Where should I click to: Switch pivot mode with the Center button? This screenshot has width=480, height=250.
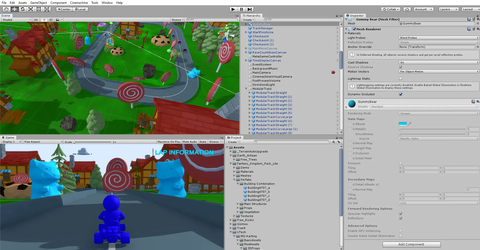(64, 9)
